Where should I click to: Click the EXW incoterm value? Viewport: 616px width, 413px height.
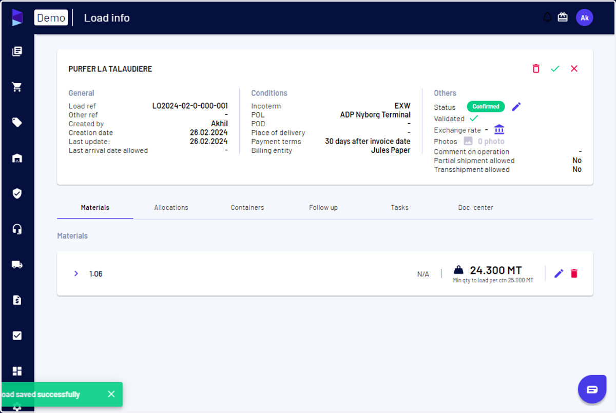402,106
